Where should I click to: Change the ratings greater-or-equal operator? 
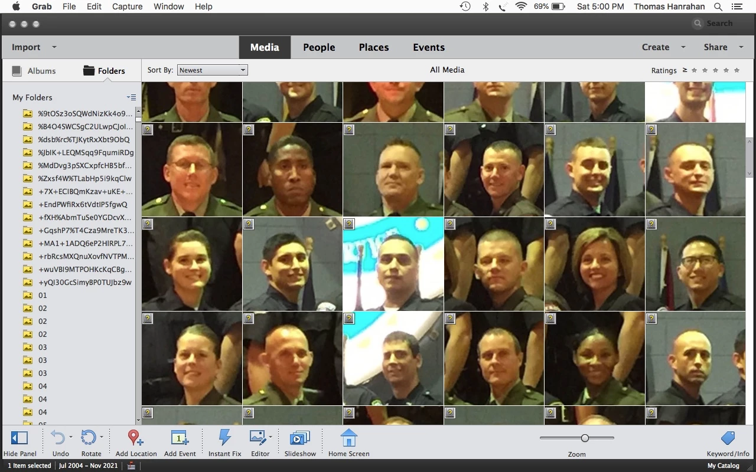click(685, 70)
